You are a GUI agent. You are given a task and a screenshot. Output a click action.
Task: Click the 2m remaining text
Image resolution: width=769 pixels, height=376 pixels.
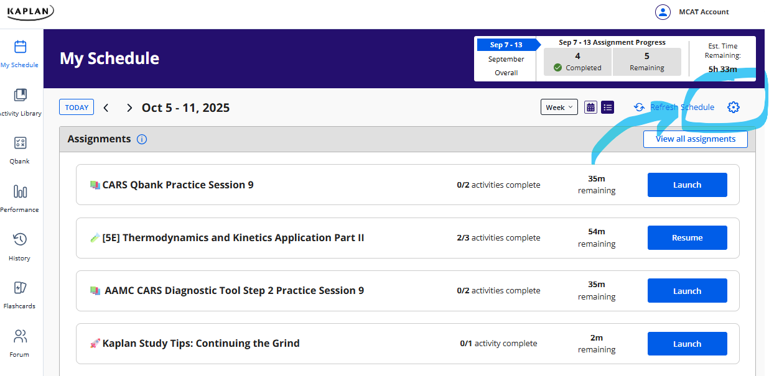597,344
